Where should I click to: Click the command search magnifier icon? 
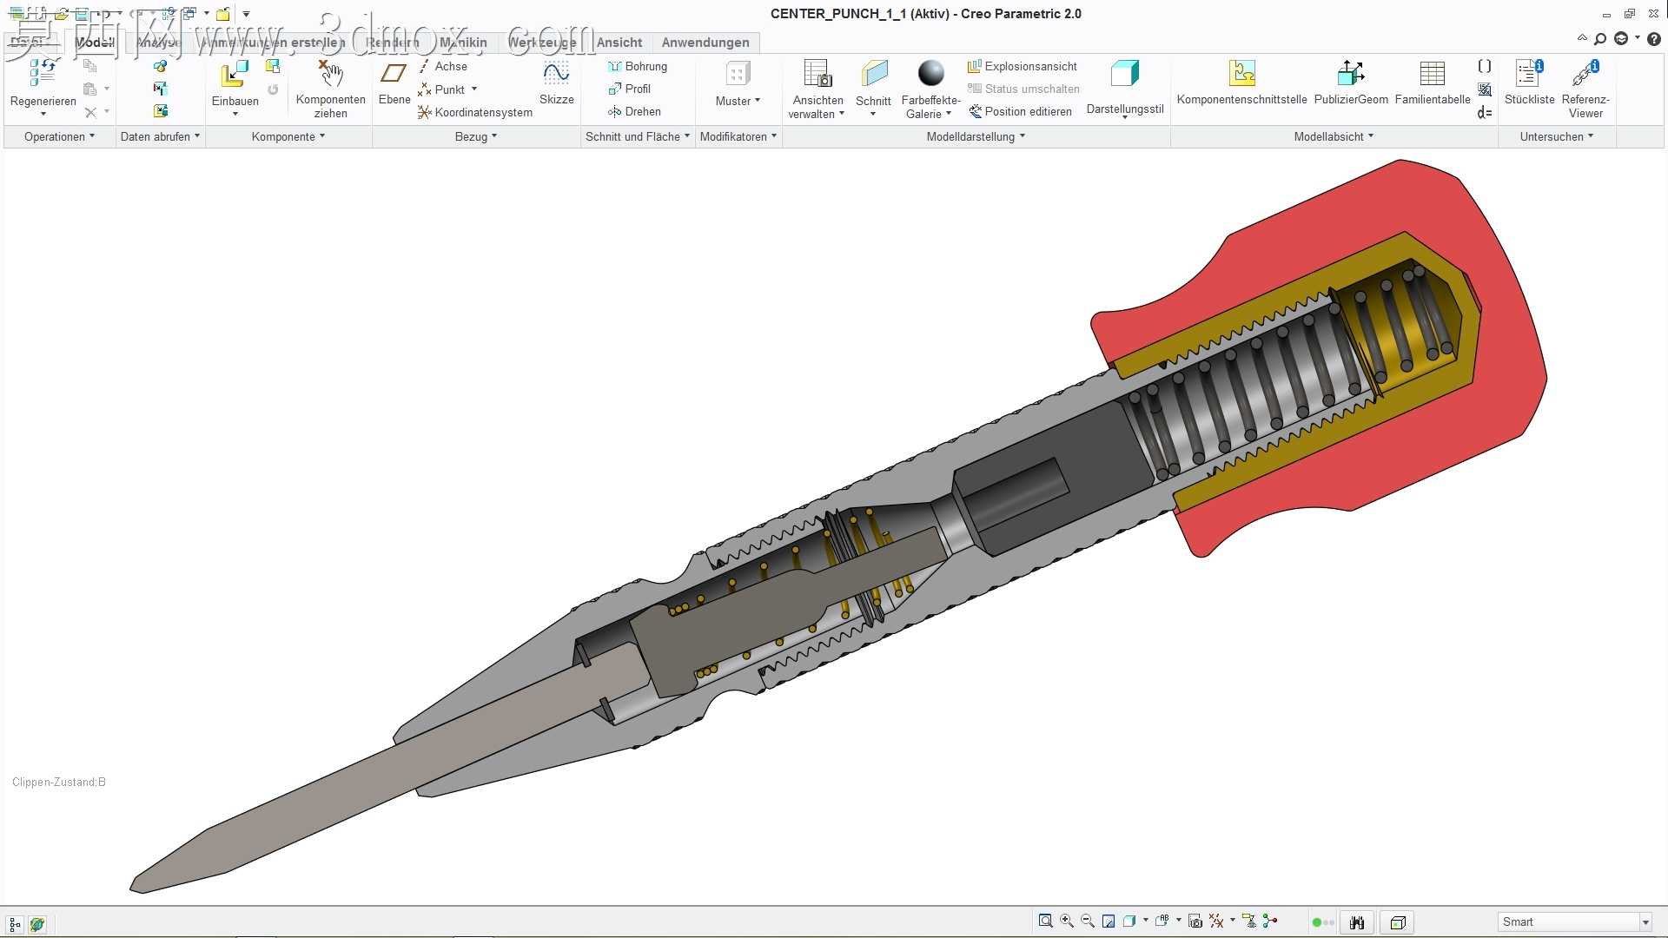point(1599,39)
